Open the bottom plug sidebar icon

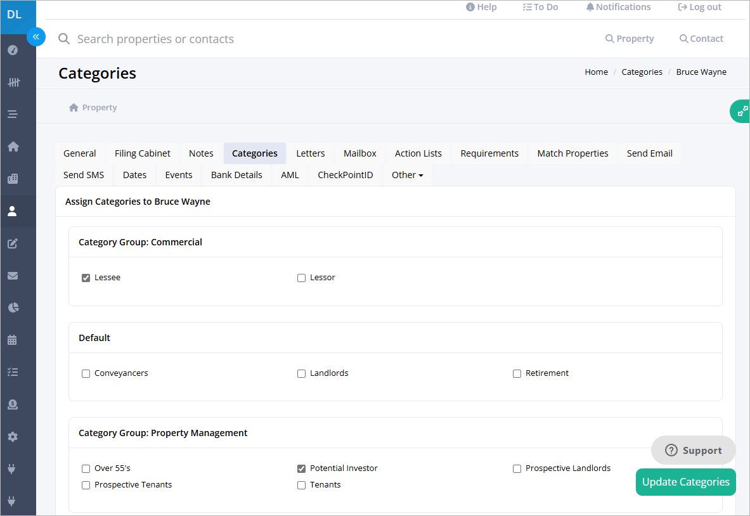click(x=12, y=501)
